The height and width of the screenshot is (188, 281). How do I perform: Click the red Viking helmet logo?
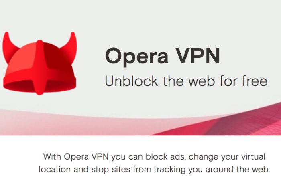coord(40,63)
